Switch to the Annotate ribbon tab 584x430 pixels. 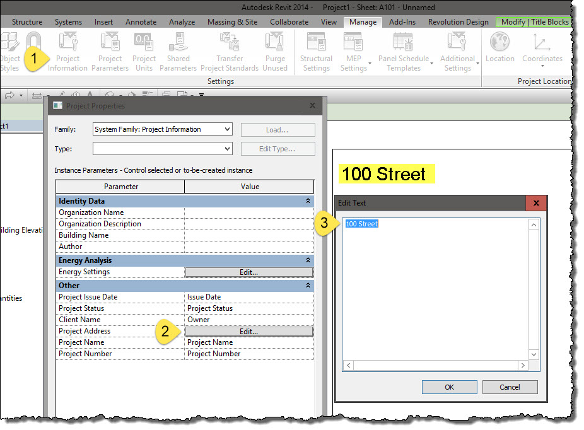[x=141, y=22]
